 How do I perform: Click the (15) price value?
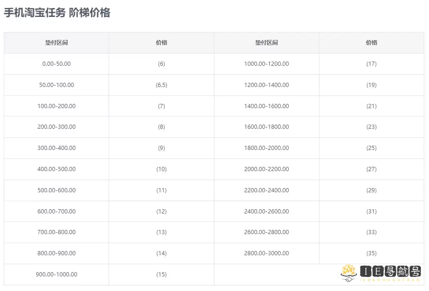point(161,275)
